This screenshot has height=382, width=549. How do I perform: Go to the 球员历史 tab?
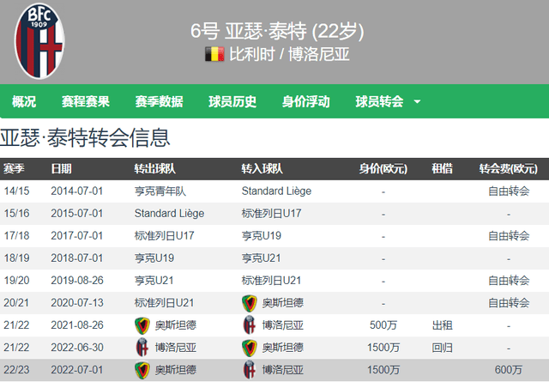232,101
